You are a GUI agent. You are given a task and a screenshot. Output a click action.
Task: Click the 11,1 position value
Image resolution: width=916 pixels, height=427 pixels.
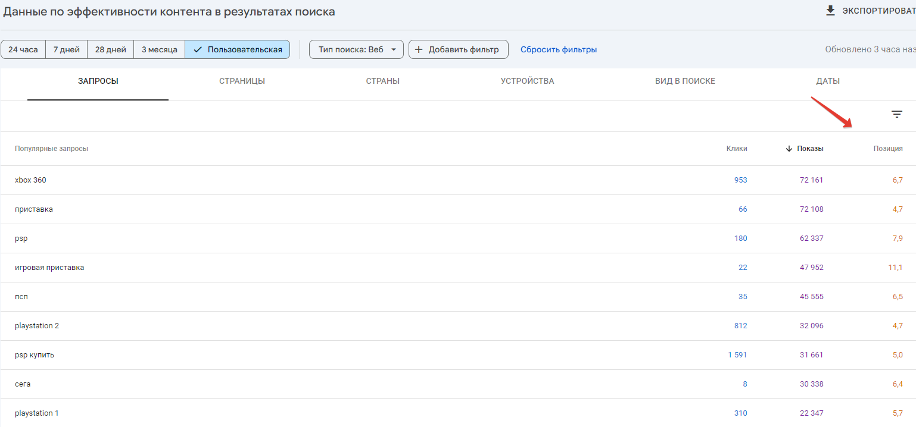(896, 268)
